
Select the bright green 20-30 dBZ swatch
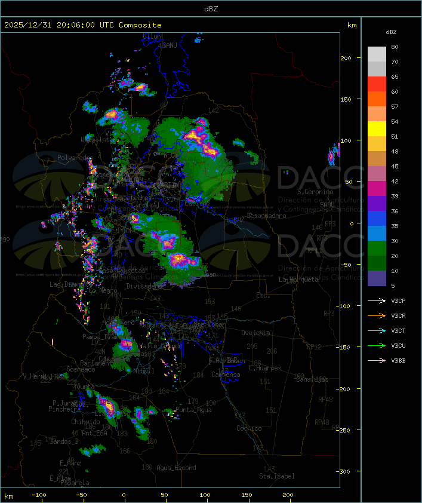pyautogui.click(x=377, y=249)
